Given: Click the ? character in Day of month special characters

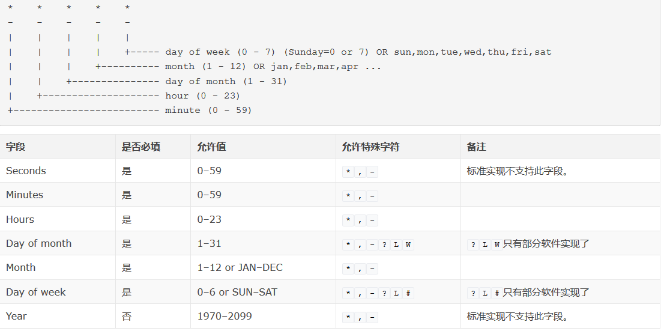Looking at the screenshot, I should tap(384, 244).
